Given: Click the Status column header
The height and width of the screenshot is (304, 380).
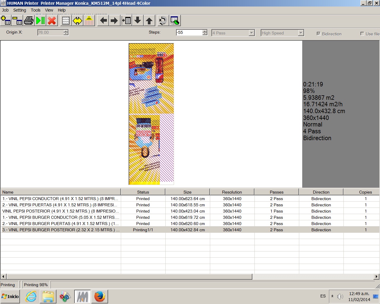Looking at the screenshot, I should click(x=143, y=192).
